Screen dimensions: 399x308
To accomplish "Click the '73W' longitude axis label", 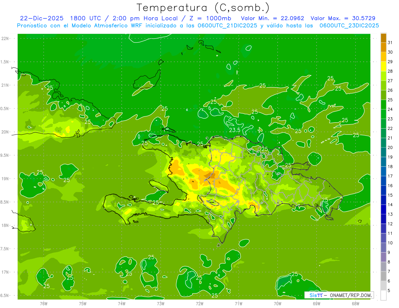I will coord(161,303).
